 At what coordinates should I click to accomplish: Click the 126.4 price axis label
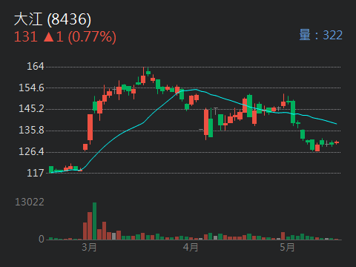(31, 151)
